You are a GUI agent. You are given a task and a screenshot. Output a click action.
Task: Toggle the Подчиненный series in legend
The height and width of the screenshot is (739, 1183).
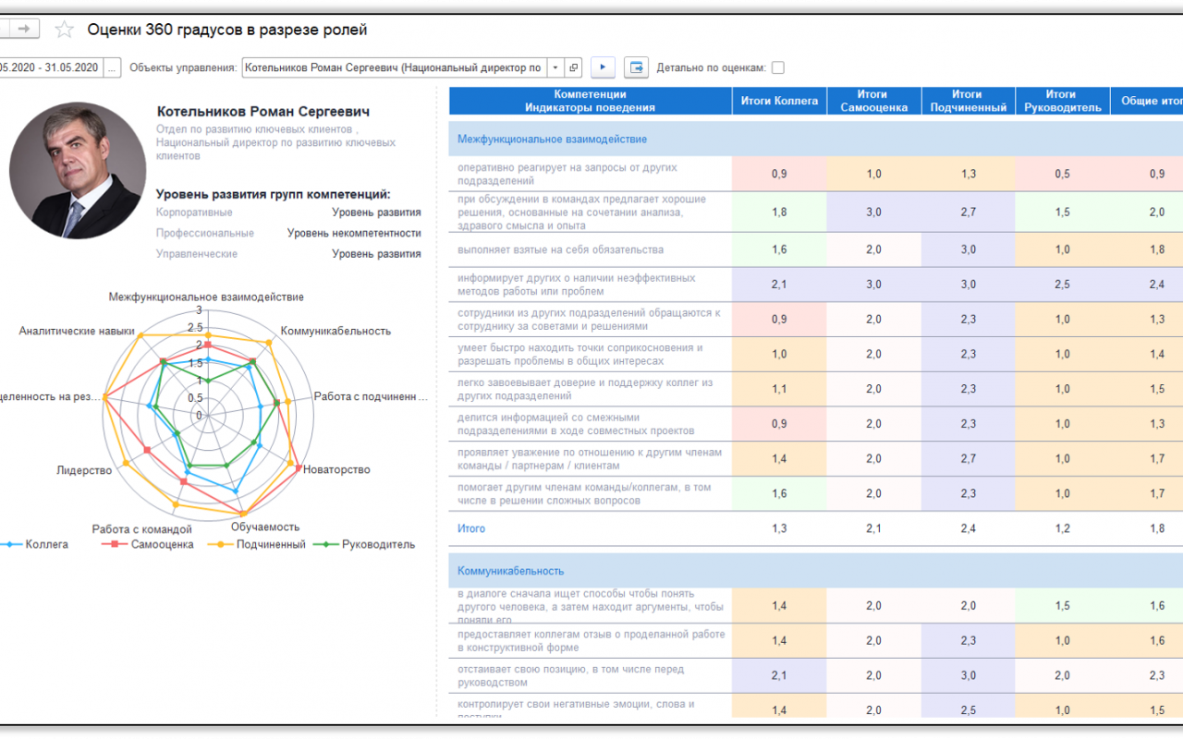(x=257, y=544)
